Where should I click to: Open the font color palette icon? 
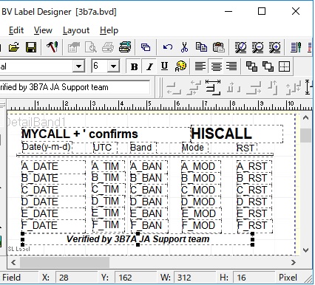pos(180,66)
